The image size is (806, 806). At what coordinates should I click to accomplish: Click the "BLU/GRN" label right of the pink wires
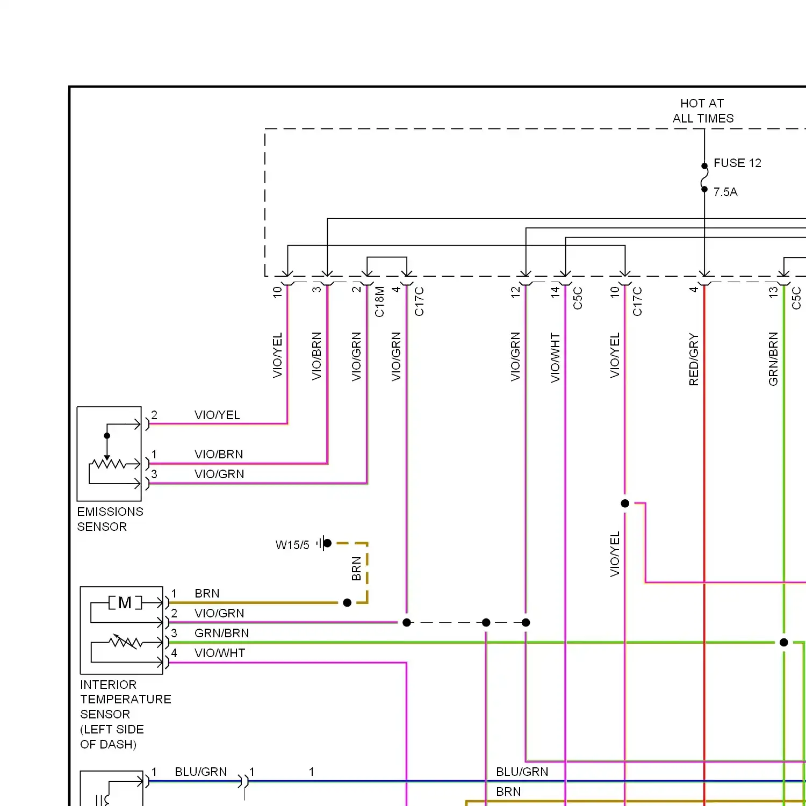pyautogui.click(x=522, y=772)
